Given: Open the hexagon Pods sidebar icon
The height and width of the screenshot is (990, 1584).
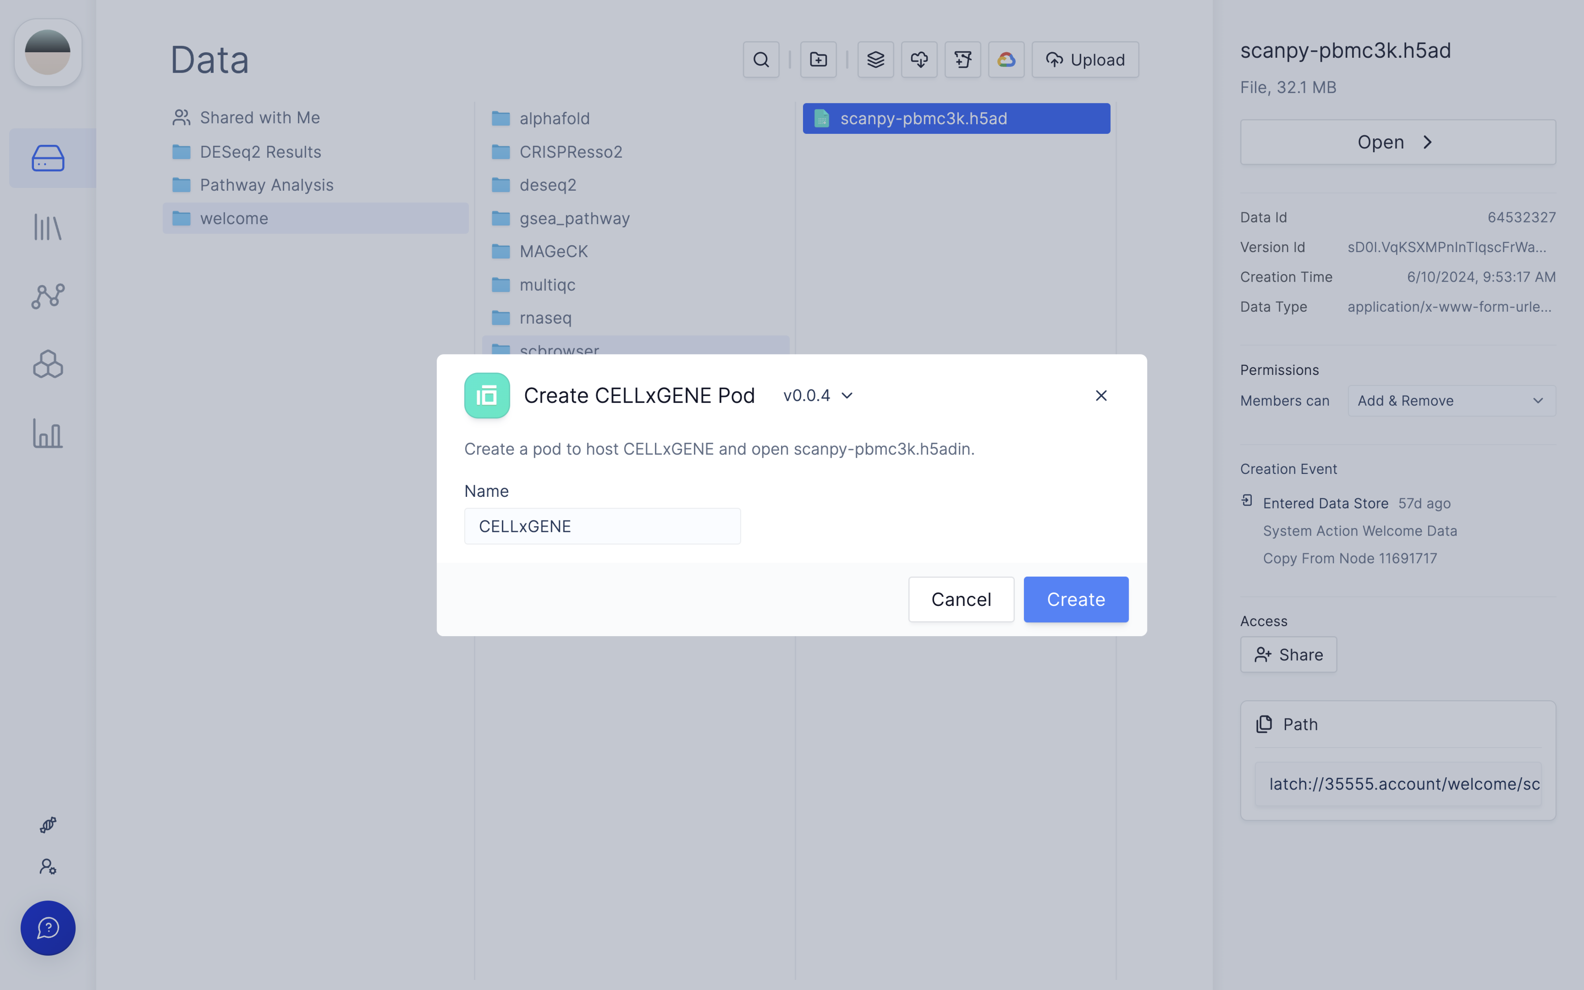Looking at the screenshot, I should click(x=48, y=364).
